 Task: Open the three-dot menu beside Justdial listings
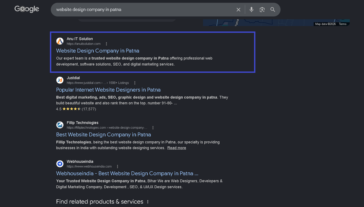pyautogui.click(x=135, y=83)
